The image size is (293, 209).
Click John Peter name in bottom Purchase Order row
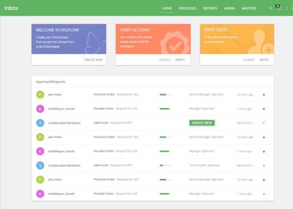pyautogui.click(x=55, y=180)
